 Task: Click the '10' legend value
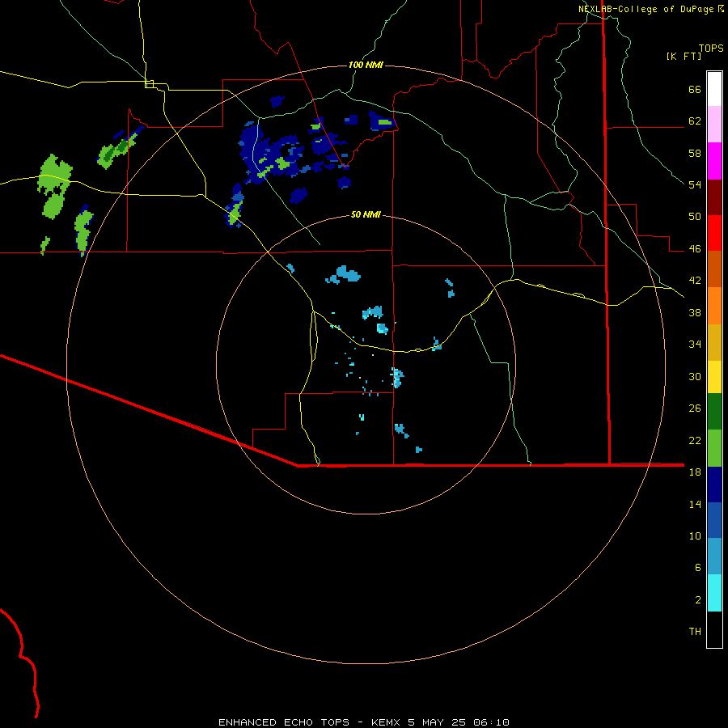coord(695,535)
